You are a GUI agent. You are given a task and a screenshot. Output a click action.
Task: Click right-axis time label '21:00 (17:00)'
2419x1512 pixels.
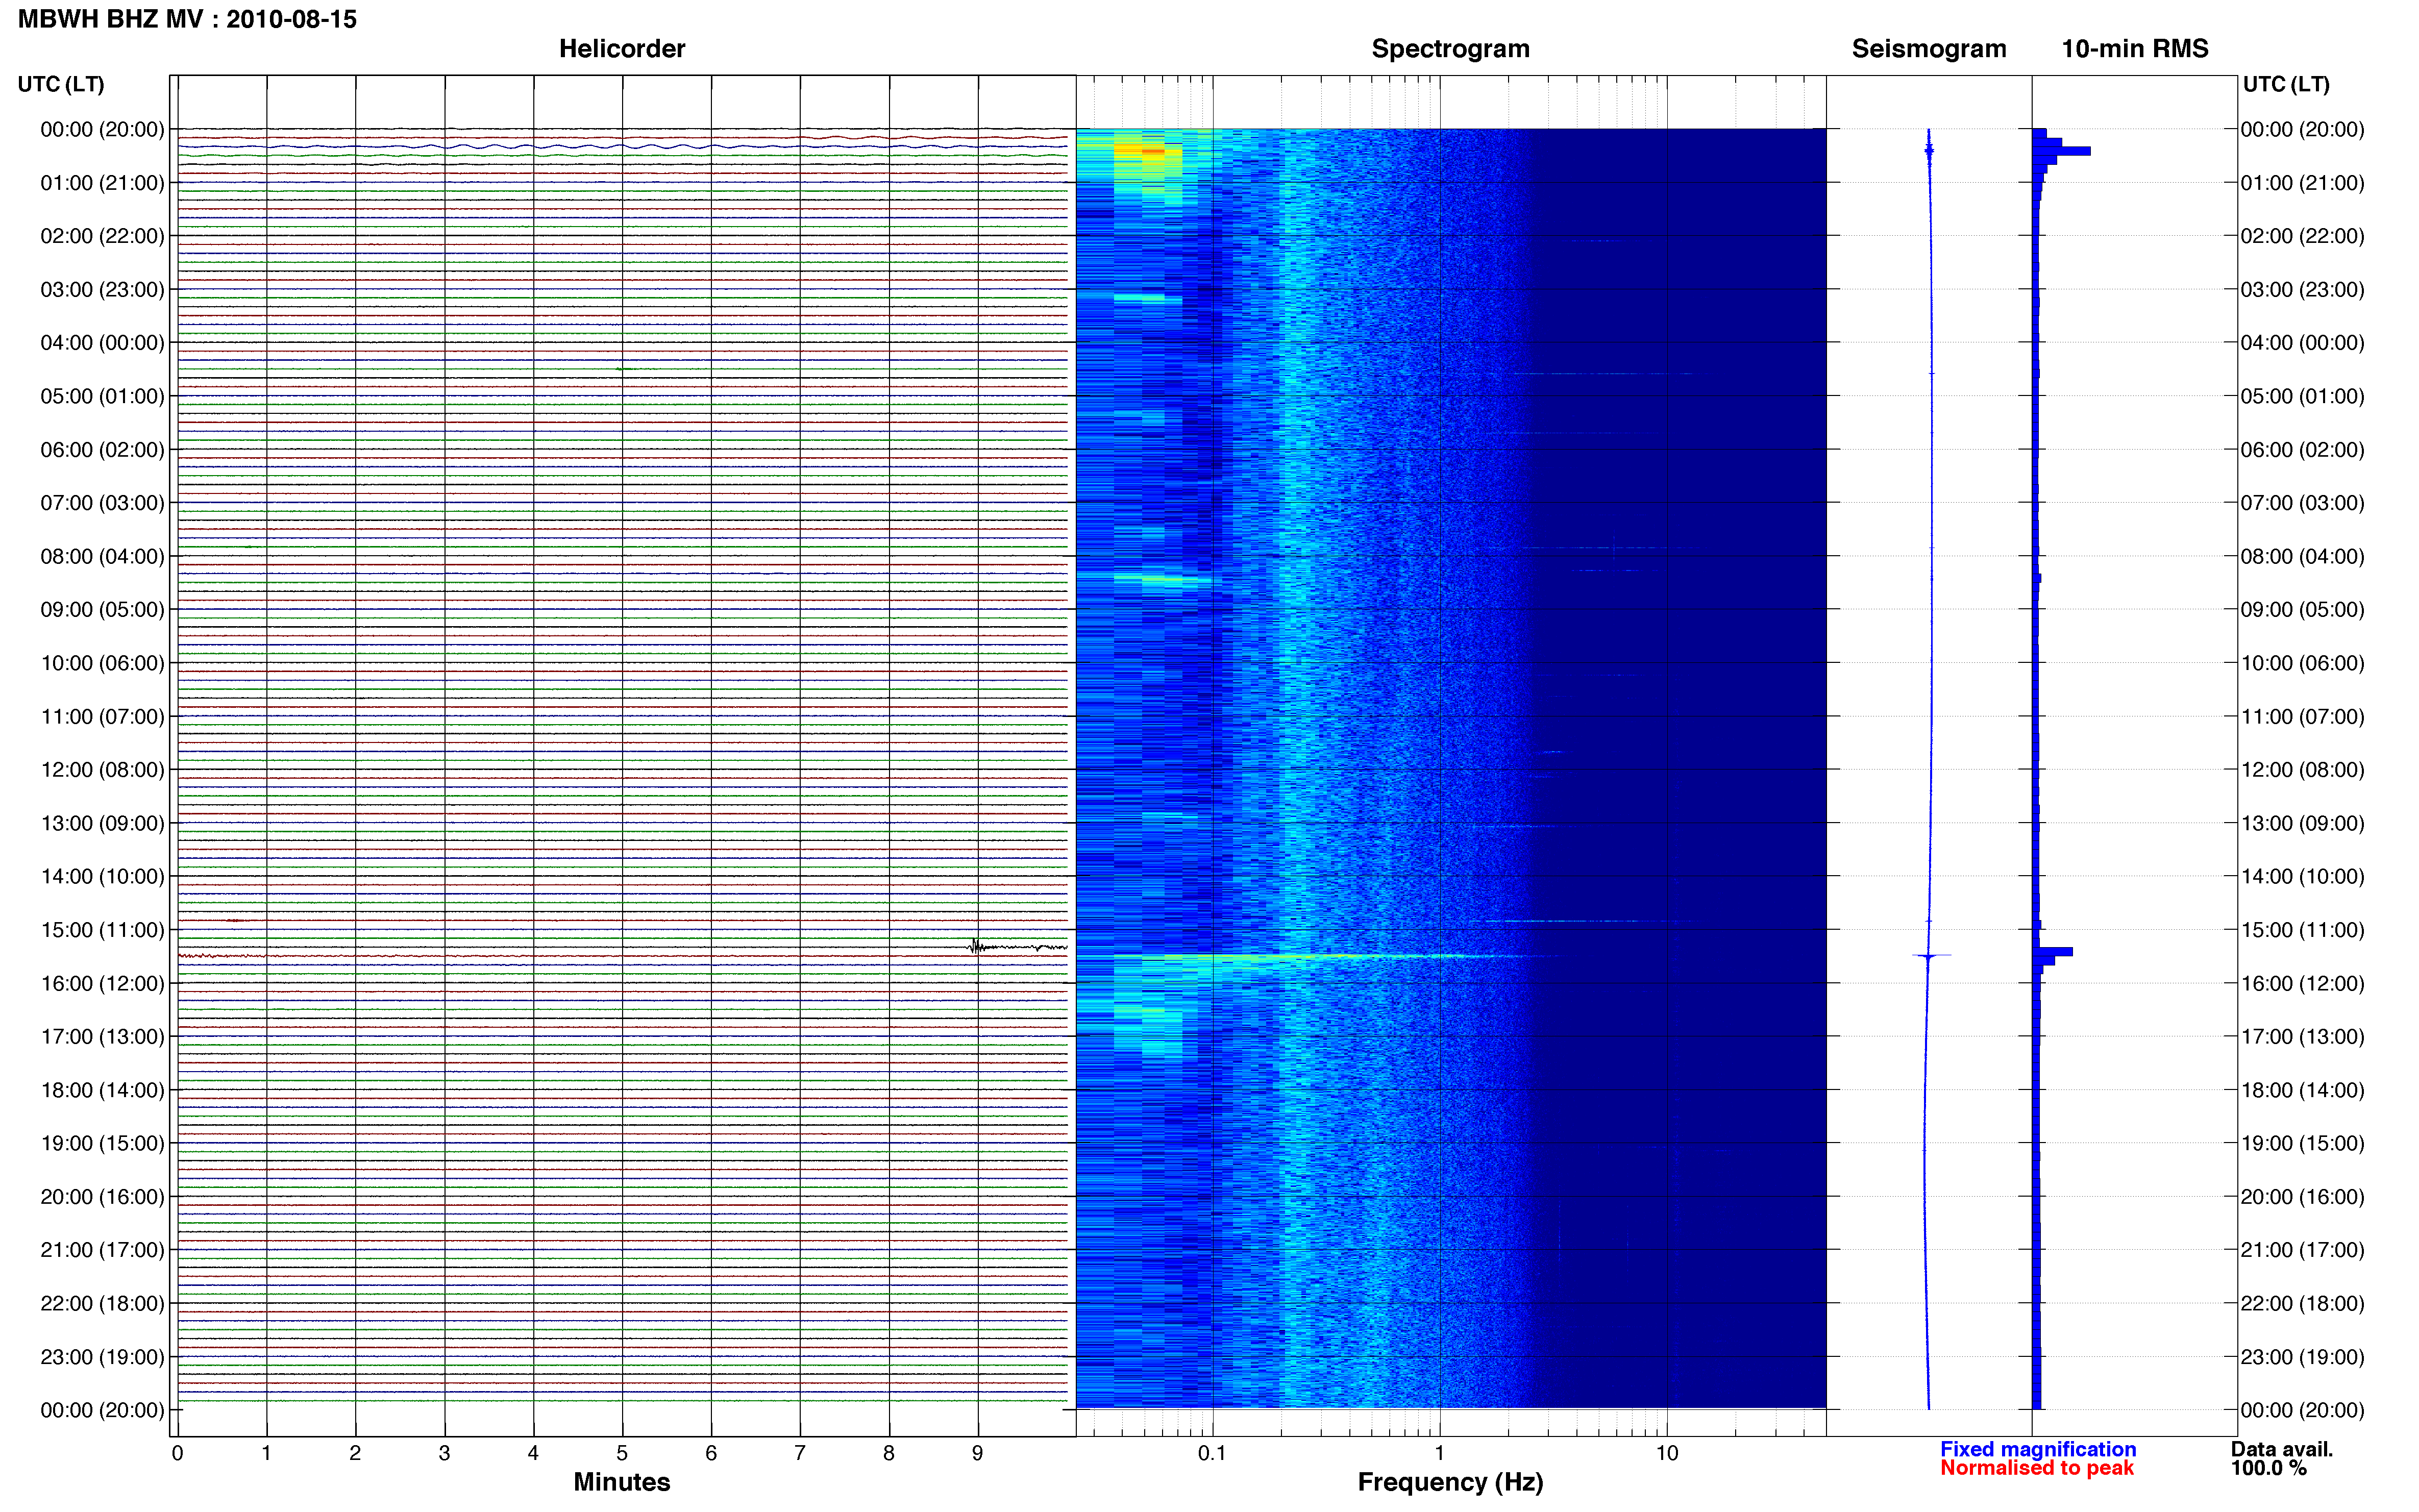(2302, 1250)
